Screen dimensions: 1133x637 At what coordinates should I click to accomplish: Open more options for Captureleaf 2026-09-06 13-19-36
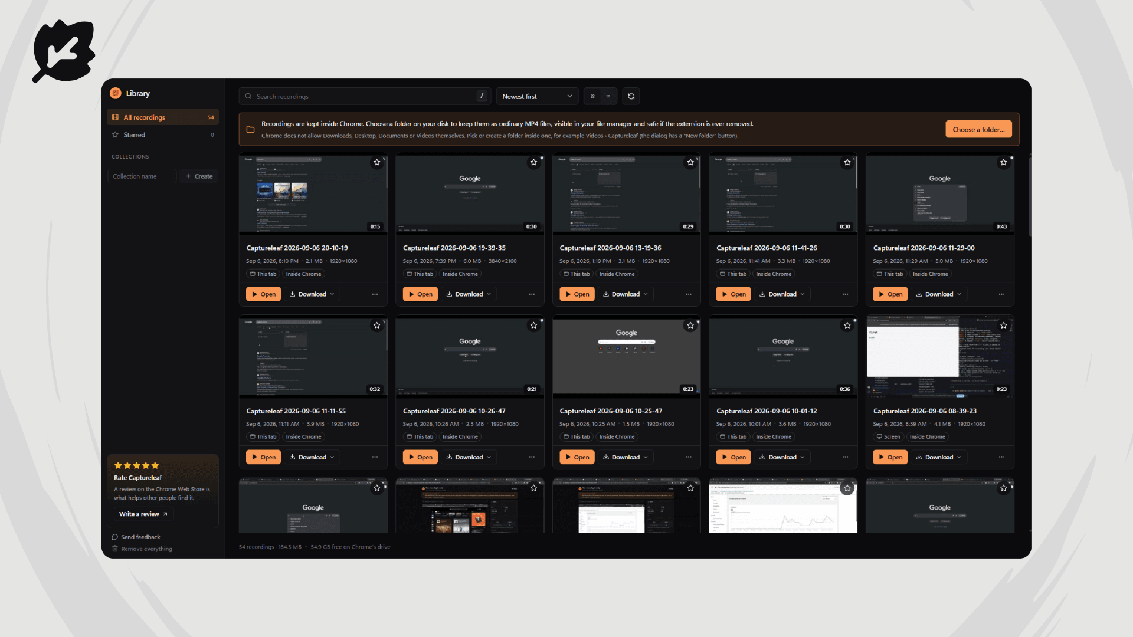[x=689, y=294]
